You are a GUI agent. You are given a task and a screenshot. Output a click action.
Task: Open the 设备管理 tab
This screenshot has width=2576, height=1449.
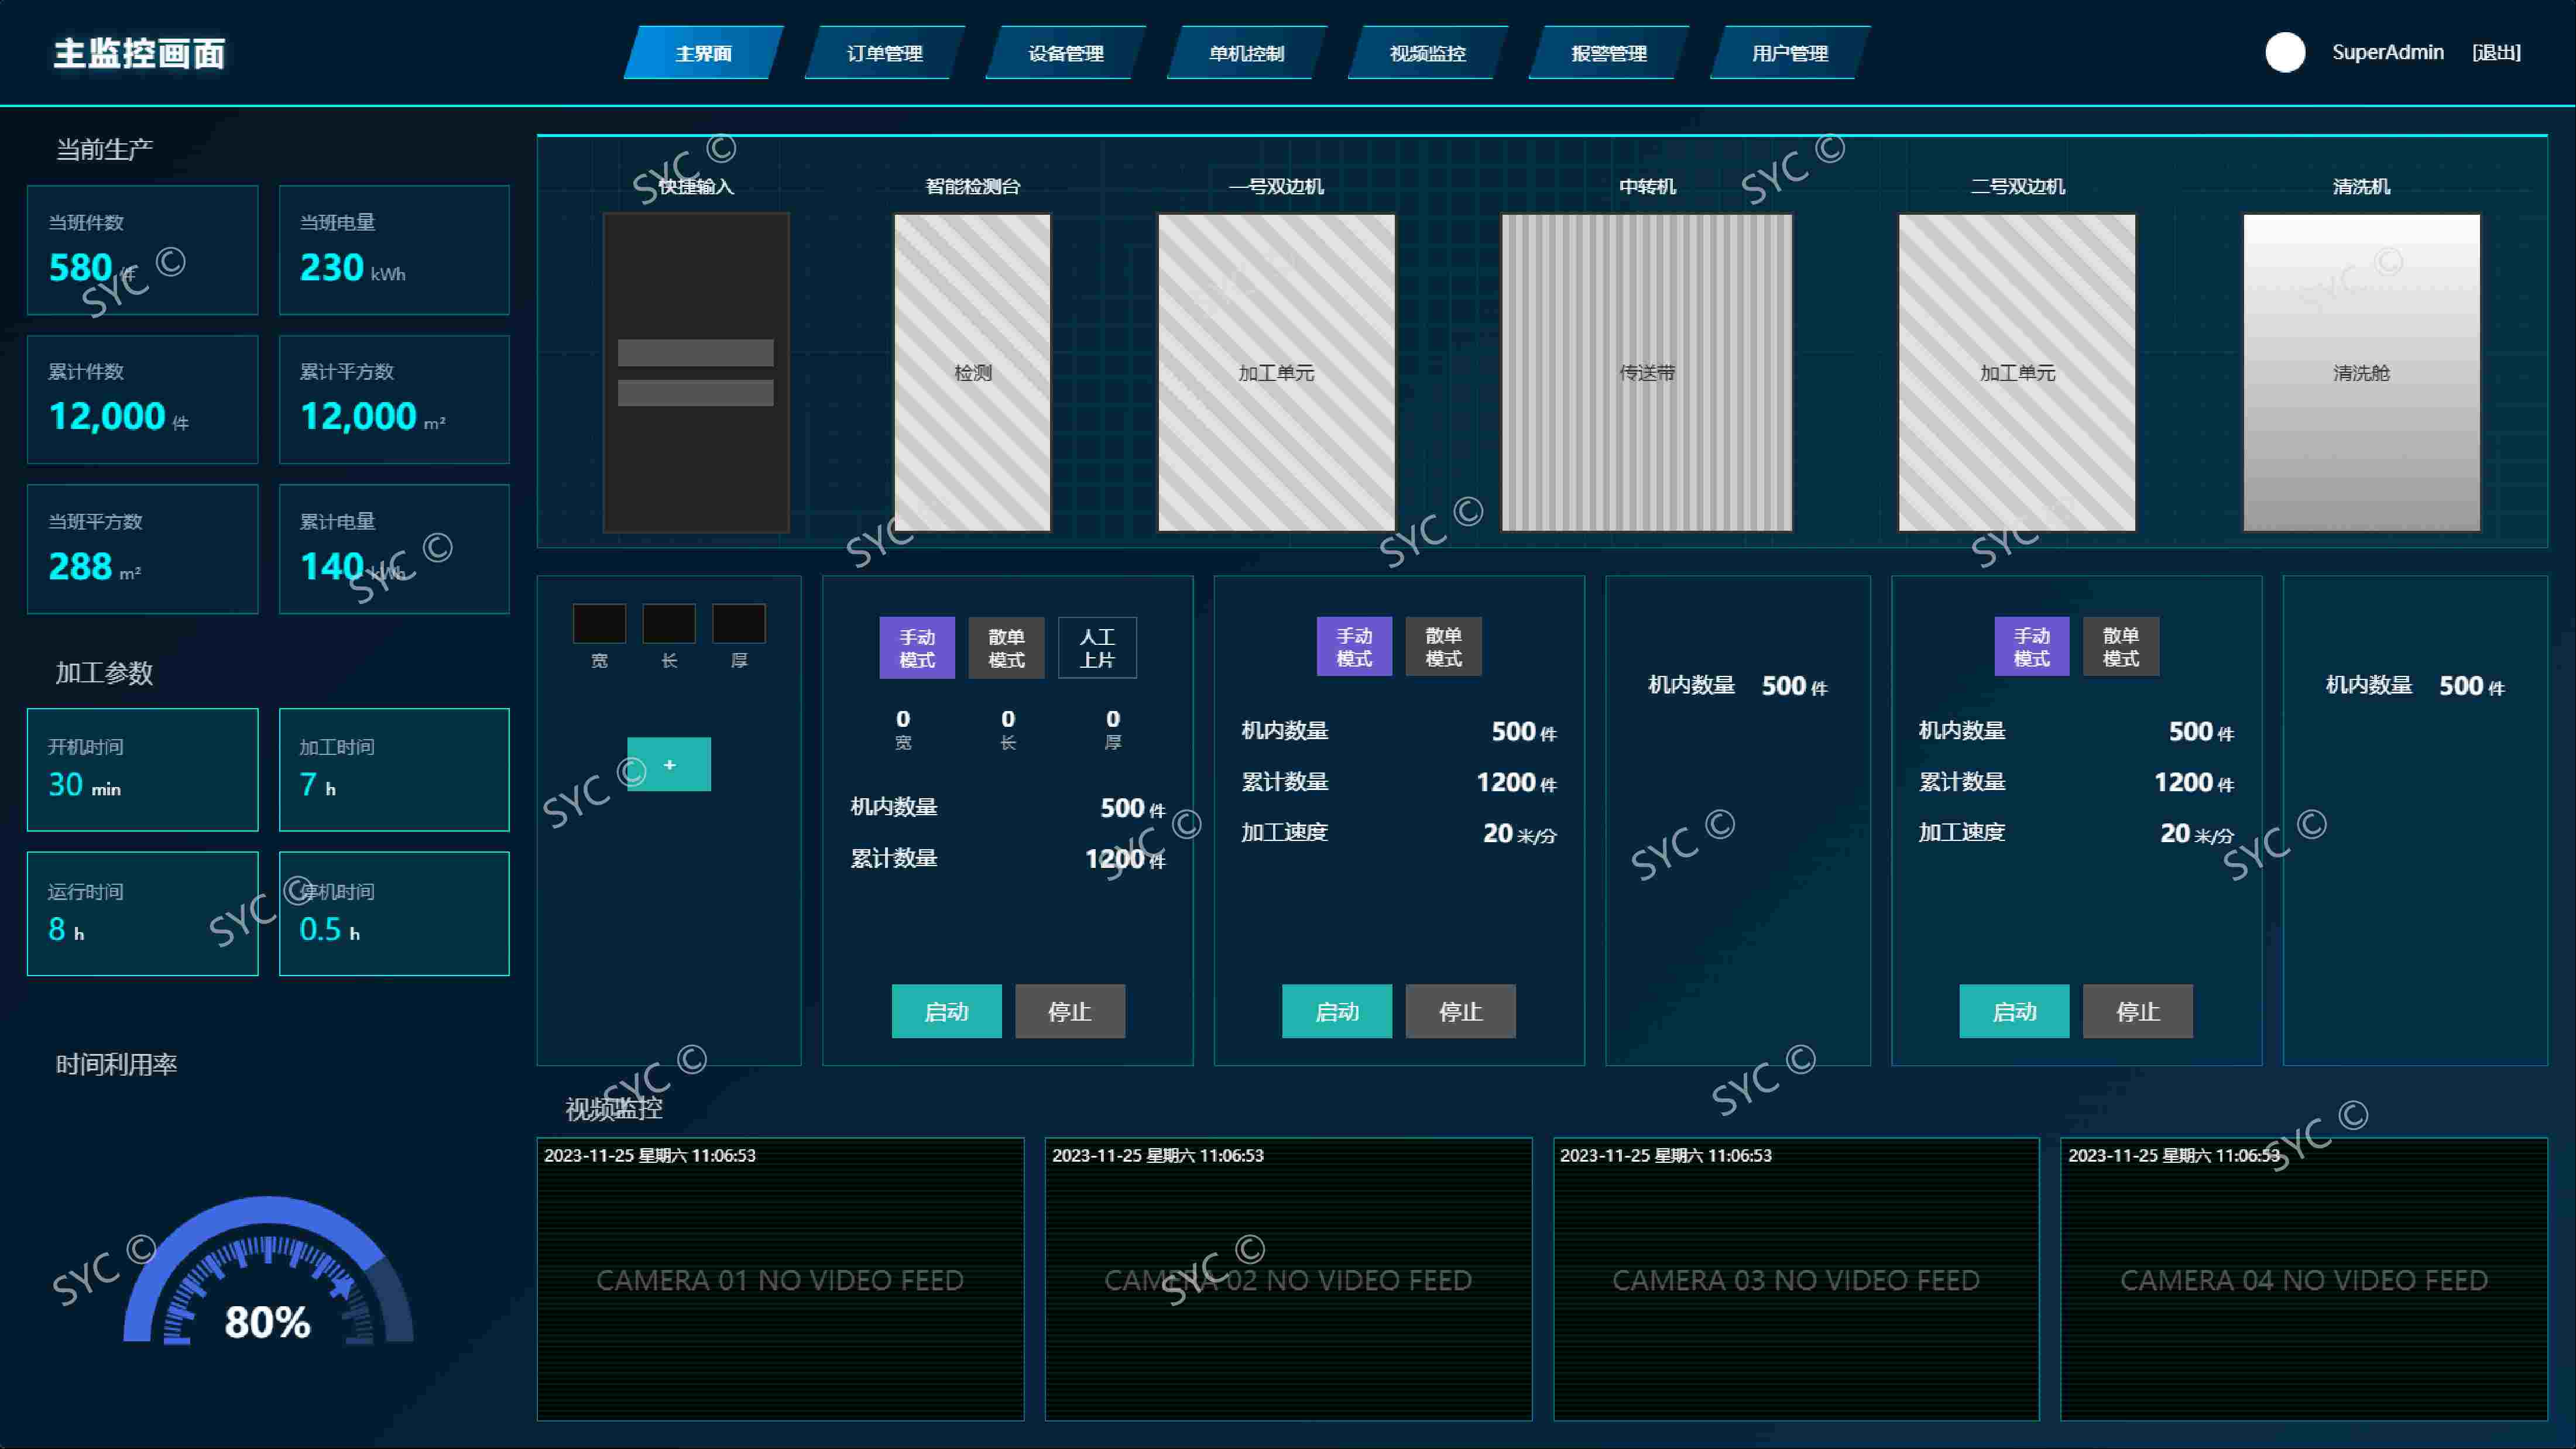(x=1066, y=53)
